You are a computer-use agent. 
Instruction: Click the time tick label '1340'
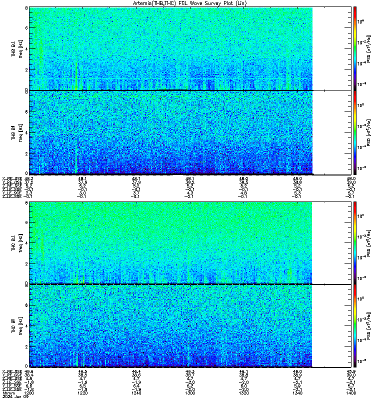(x=297, y=393)
